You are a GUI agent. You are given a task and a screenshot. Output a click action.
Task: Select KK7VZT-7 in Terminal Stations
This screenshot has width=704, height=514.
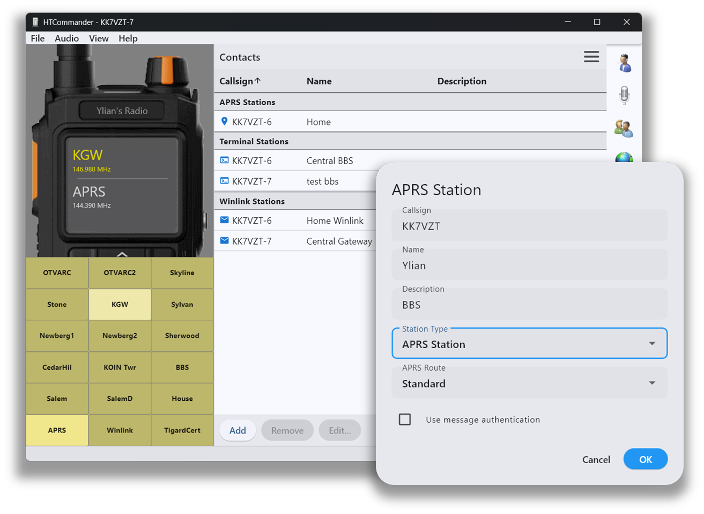click(x=251, y=181)
